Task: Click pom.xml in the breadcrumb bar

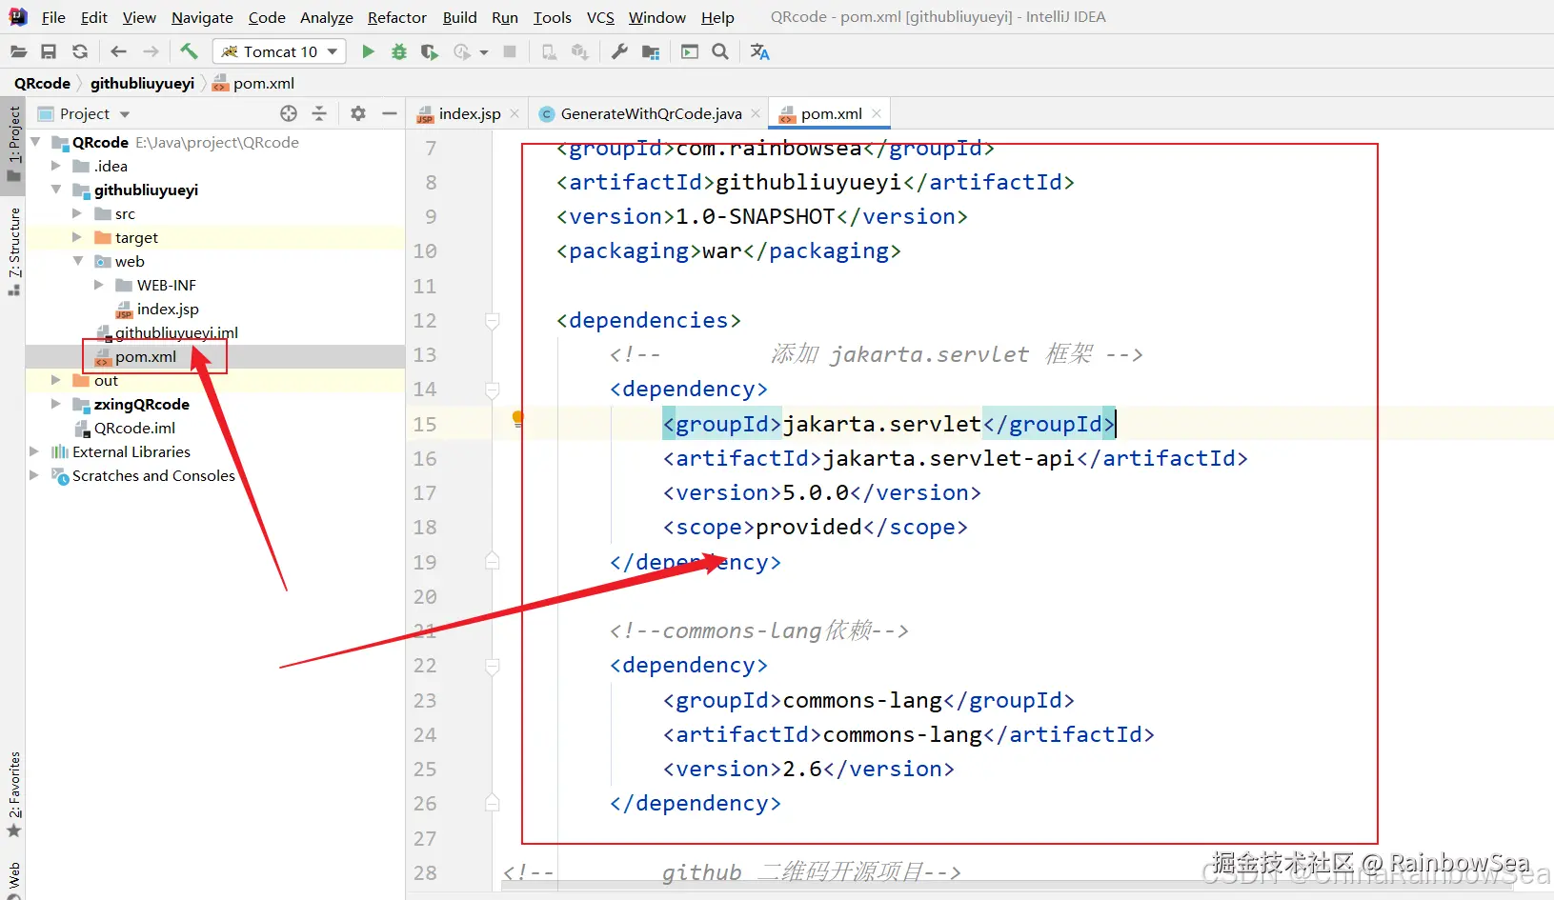Action: pyautogui.click(x=253, y=83)
